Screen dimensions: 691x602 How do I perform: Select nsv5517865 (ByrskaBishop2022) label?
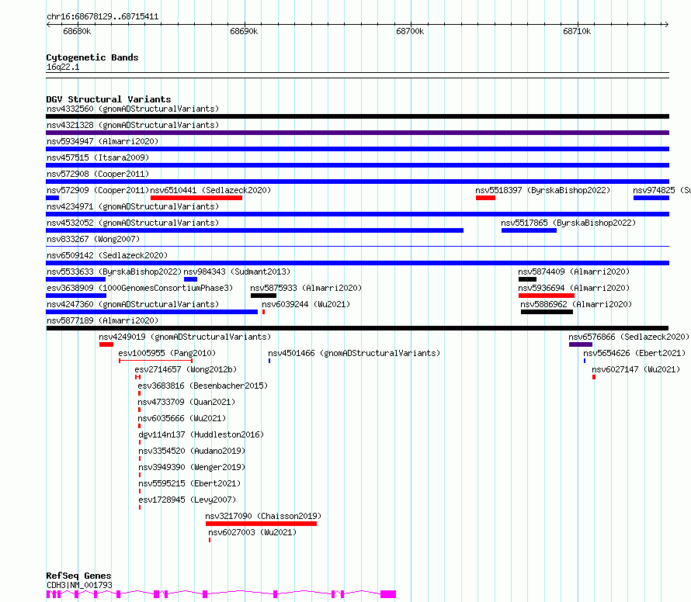pyautogui.click(x=568, y=223)
